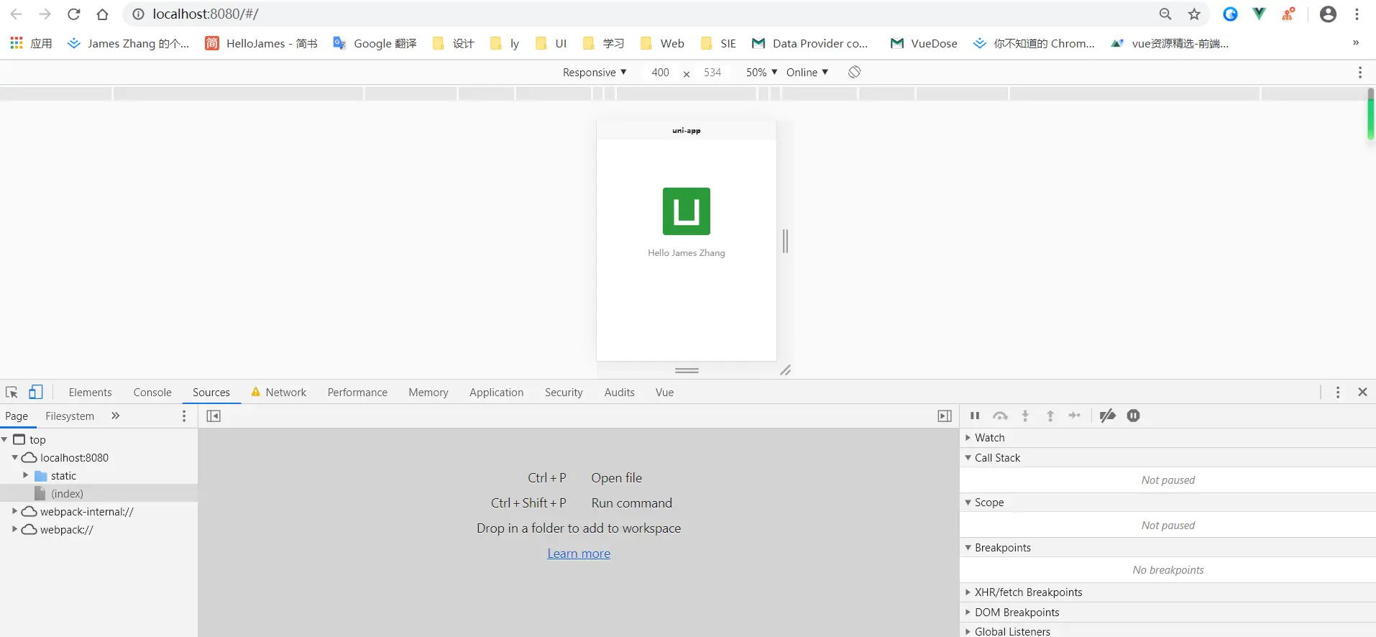The image size is (1376, 637).
Task: Open the apps shortcut in bookmarks bar
Action: tap(31, 43)
